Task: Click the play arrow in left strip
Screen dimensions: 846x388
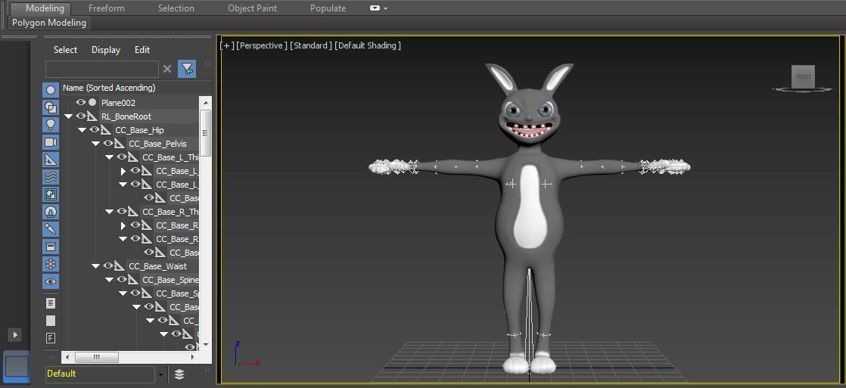Action: click(15, 334)
